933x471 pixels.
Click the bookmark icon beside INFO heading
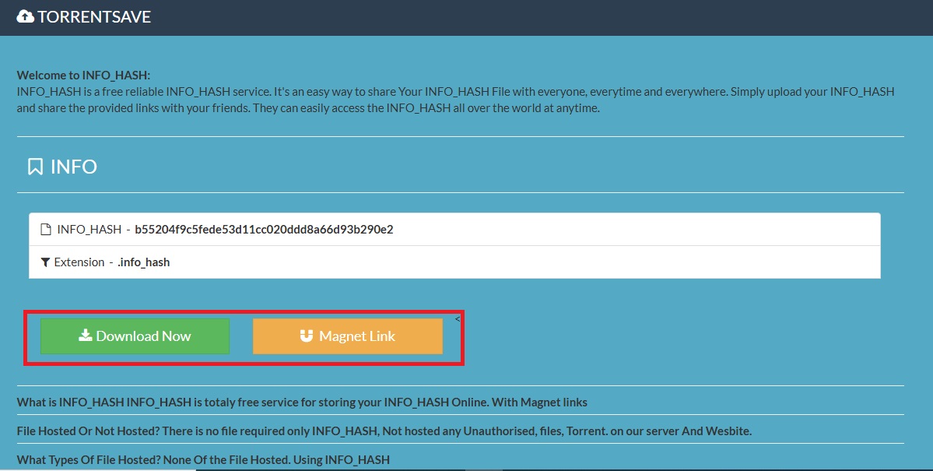click(x=35, y=167)
